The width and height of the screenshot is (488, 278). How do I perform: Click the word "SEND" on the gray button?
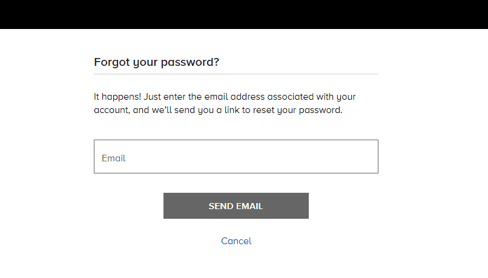(x=222, y=206)
